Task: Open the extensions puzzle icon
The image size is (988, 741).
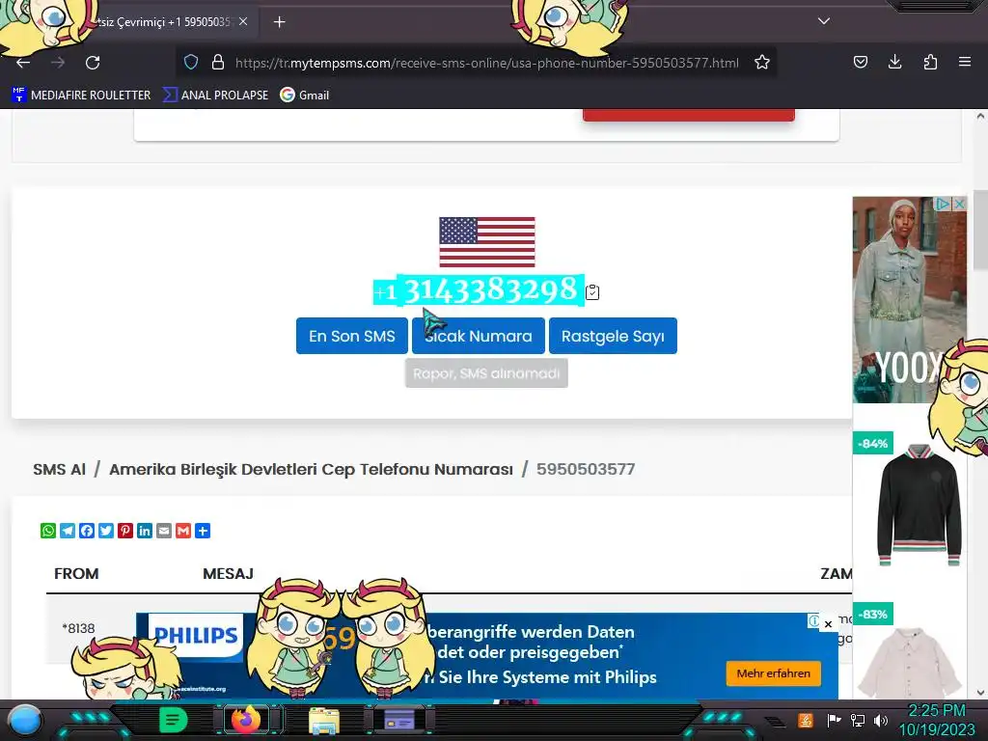Action: 930,62
